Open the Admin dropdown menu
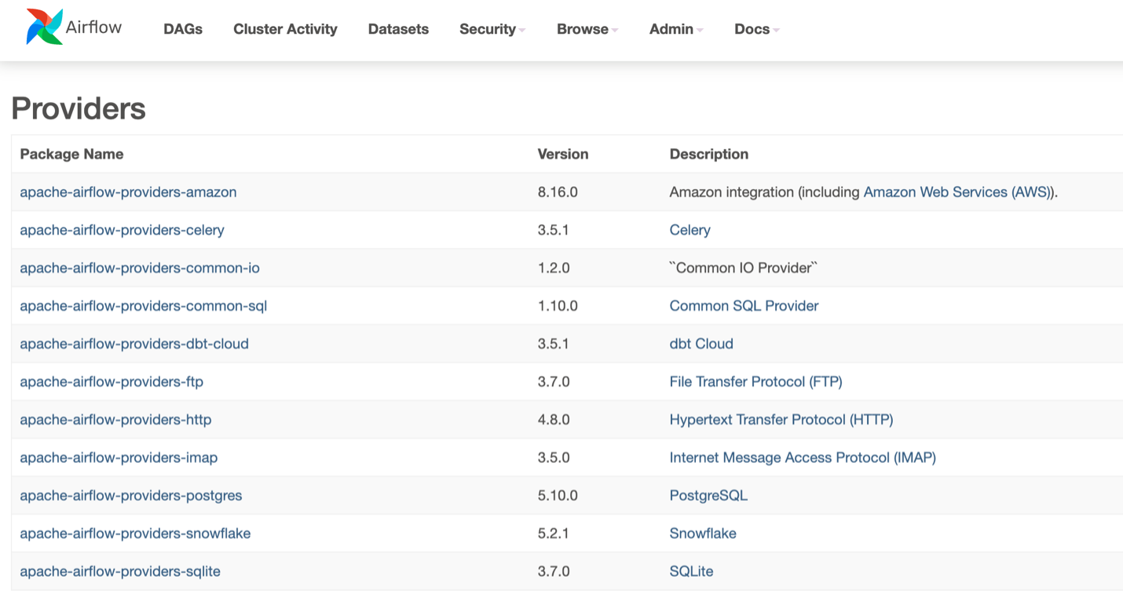 pyautogui.click(x=671, y=29)
